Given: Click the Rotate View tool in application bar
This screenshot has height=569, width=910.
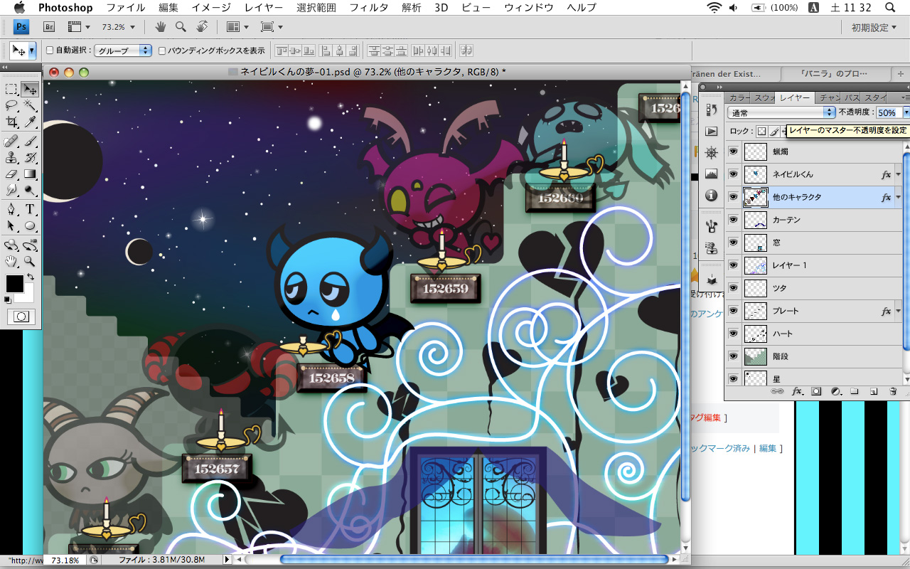Looking at the screenshot, I should point(202,27).
